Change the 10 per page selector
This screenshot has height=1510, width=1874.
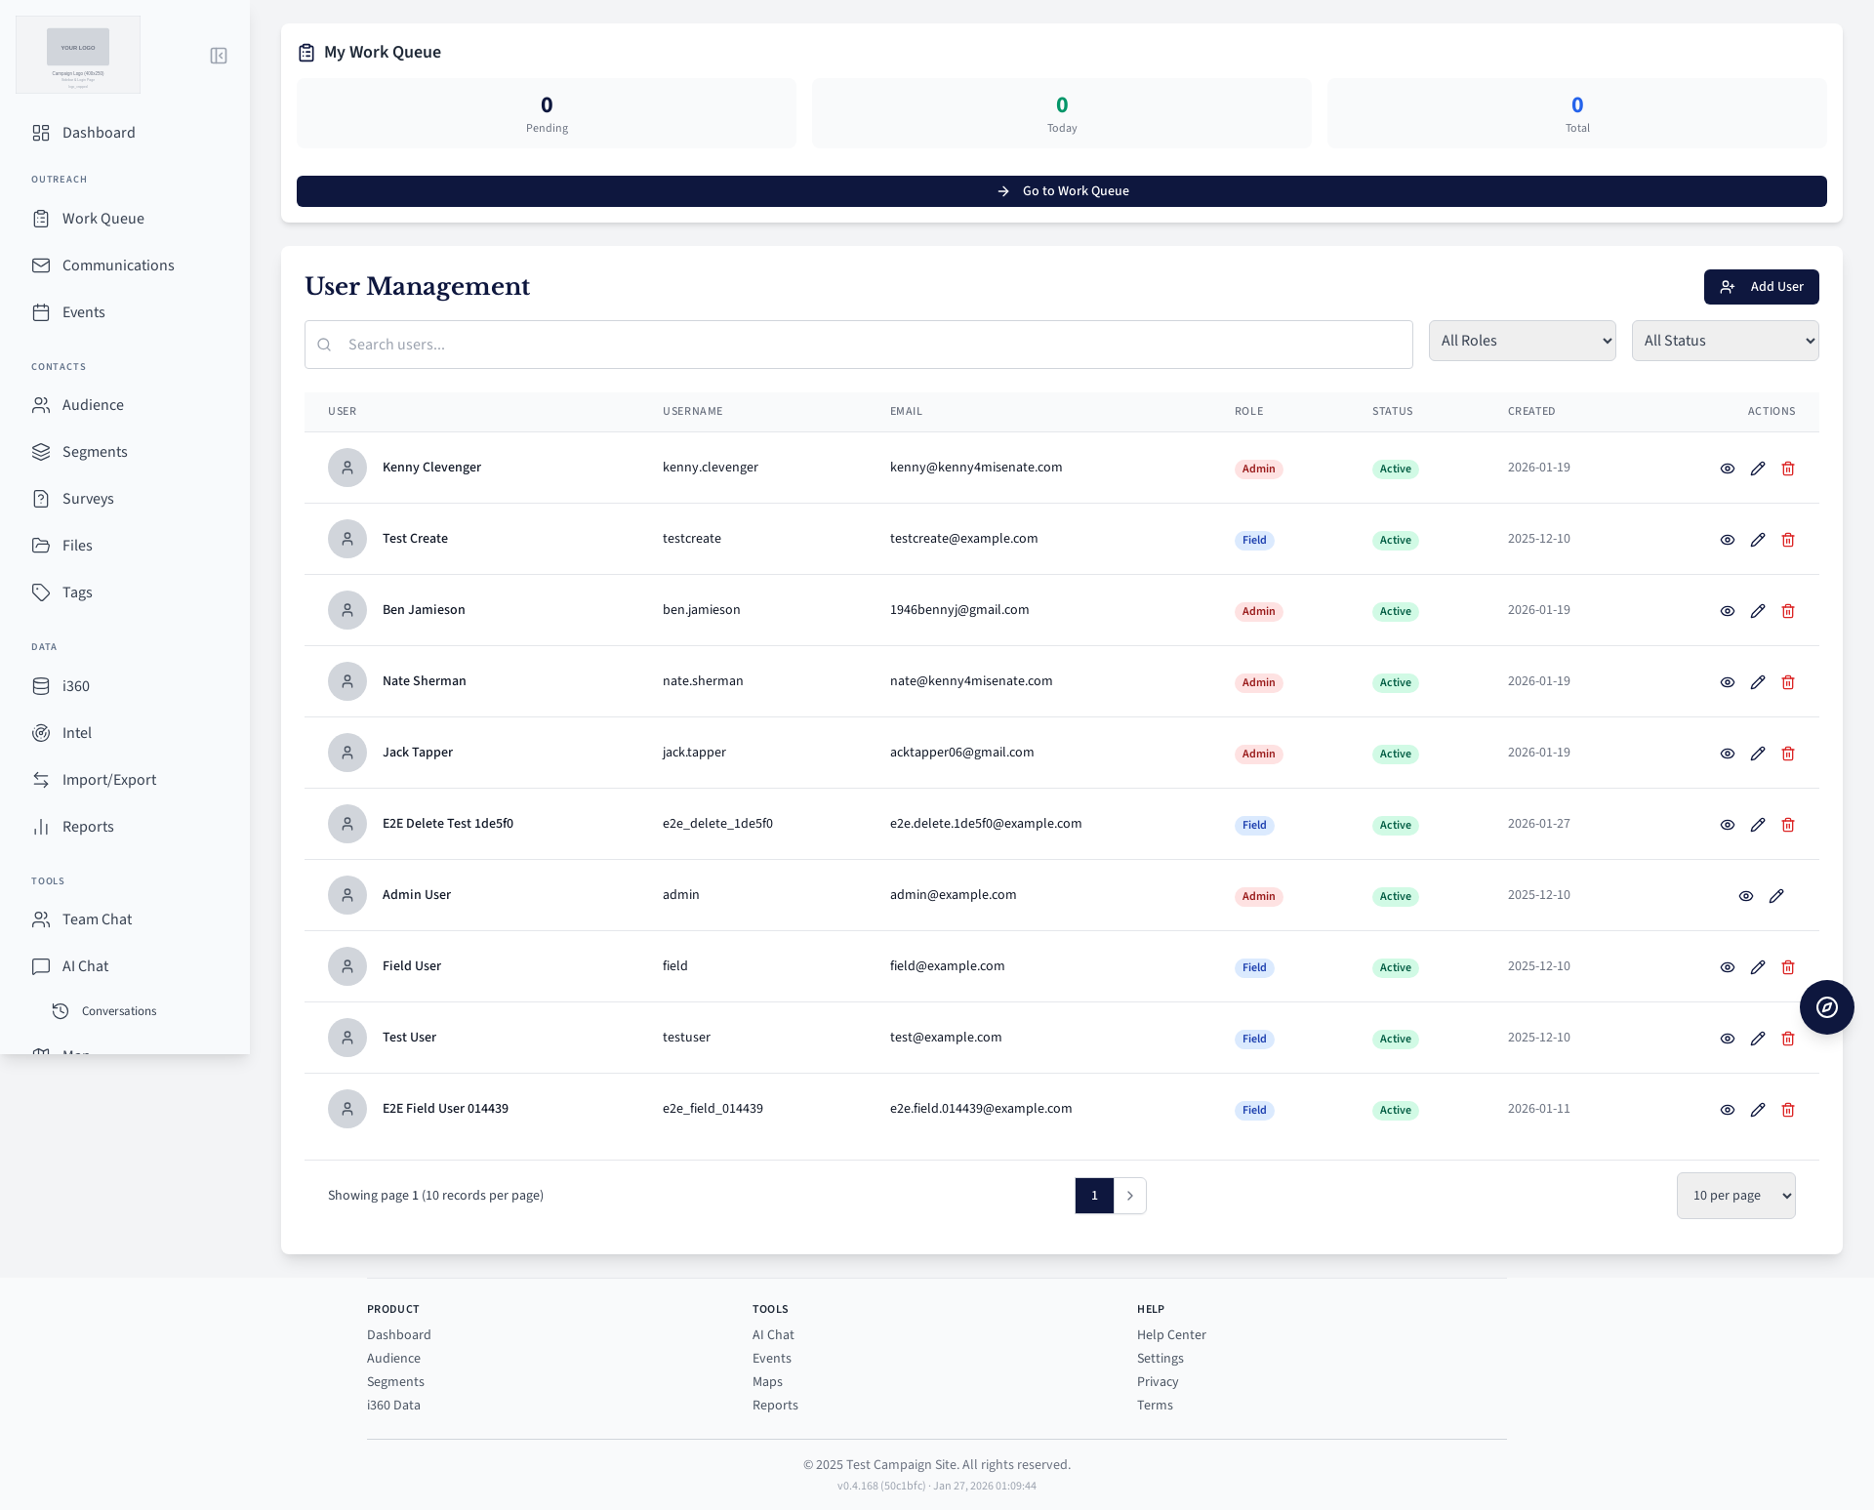pos(1735,1196)
